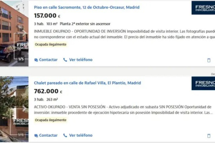Click Contactar text for the 762.000 € chalet
This screenshot has height=143, width=215.
tap(48, 135)
